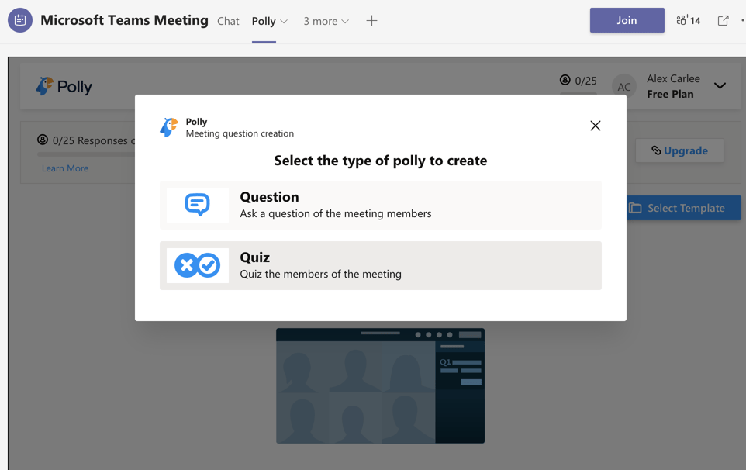The image size is (746, 470).
Task: Expand the Alex Carlee account chevron
Action: (x=719, y=85)
